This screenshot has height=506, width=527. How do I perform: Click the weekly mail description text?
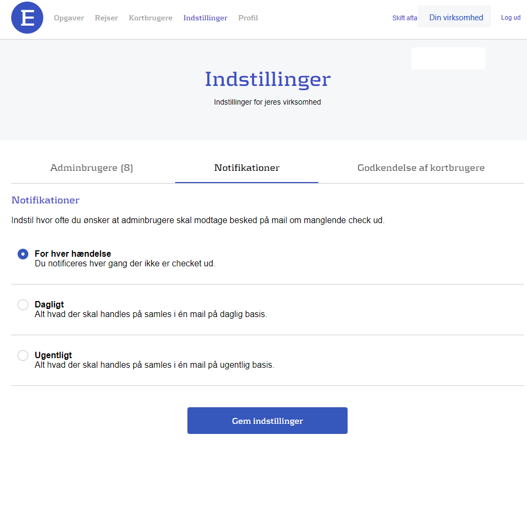[x=154, y=365]
